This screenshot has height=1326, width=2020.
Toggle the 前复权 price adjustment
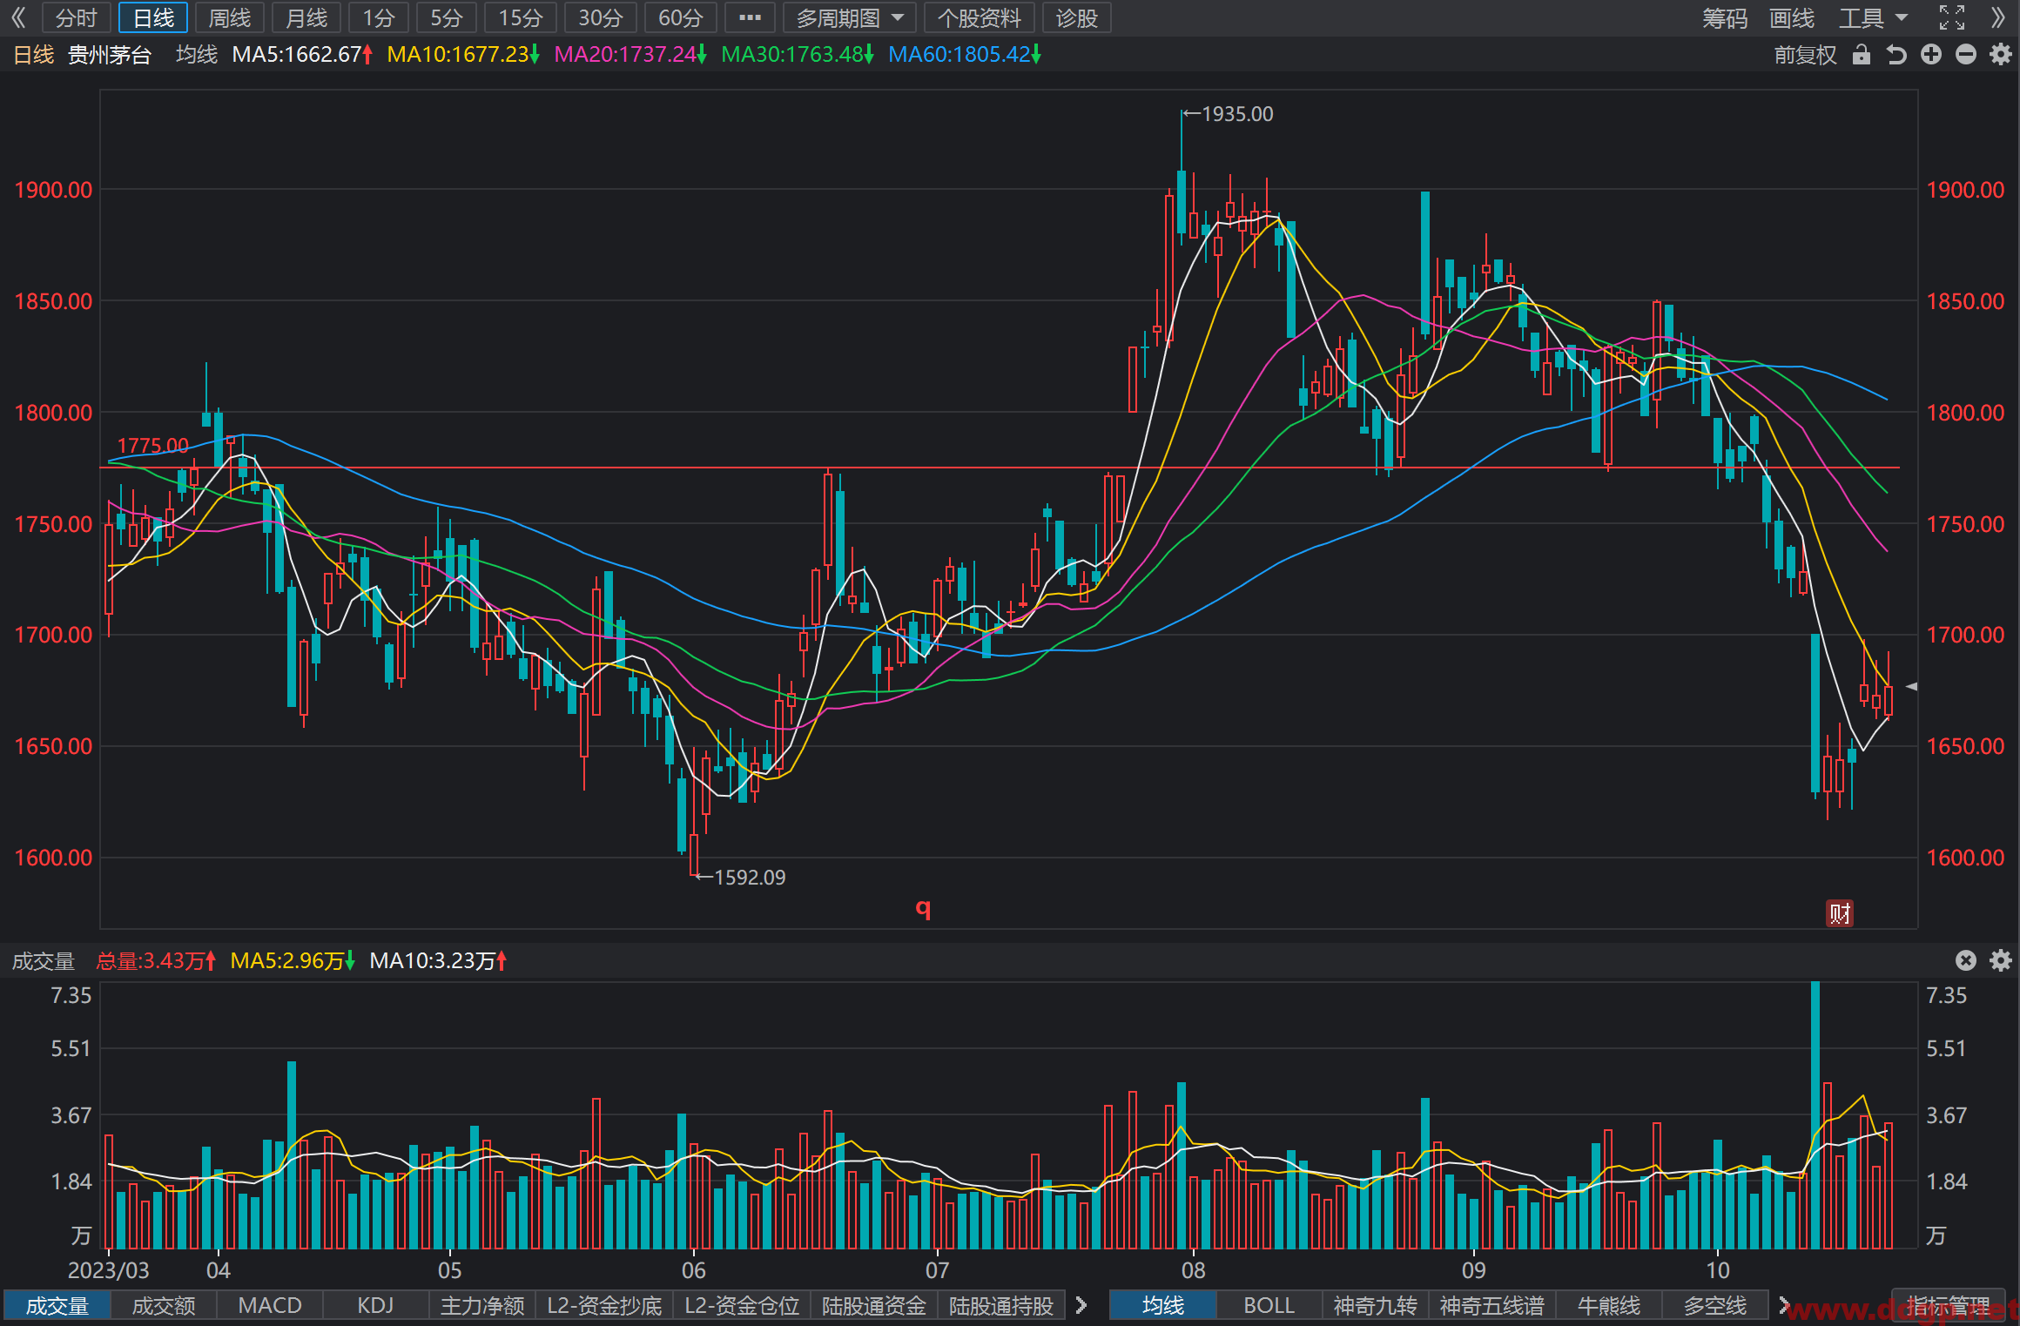coord(1805,55)
